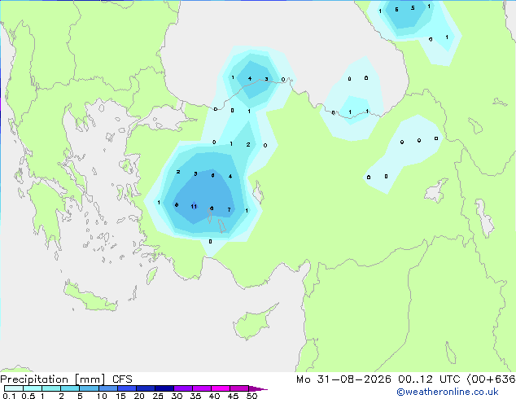Click the '30' legend label

177,396
